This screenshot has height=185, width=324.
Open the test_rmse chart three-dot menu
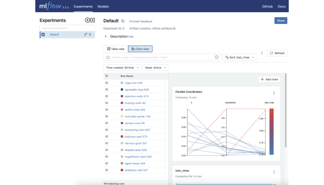click(x=274, y=172)
